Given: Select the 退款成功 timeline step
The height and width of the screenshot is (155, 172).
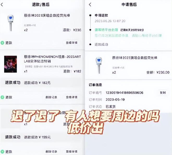Looking at the screenshot, I should (x=101, y=44).
